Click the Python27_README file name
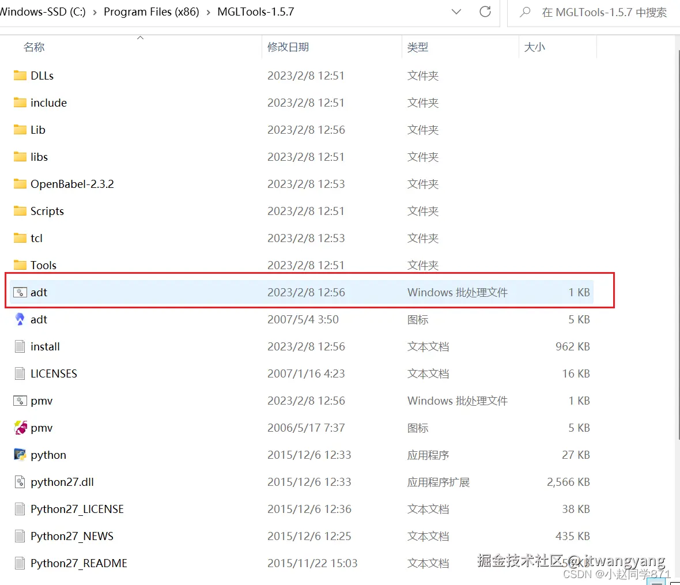Screen dimensions: 680x585 [78, 563]
